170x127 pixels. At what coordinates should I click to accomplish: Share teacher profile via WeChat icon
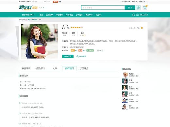click(138, 28)
